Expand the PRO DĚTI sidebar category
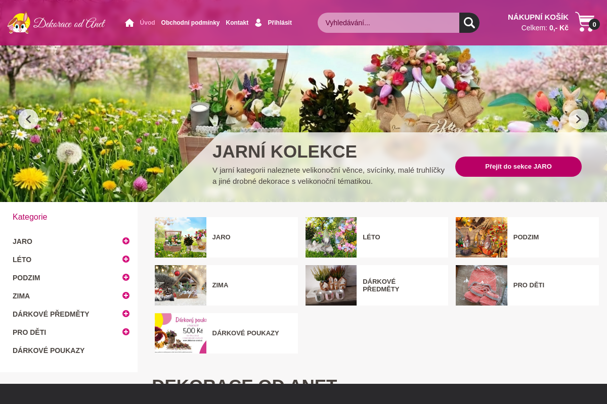This screenshot has width=607, height=404. point(126,332)
